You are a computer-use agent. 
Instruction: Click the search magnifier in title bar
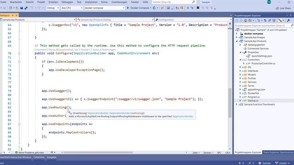(x=193, y=2)
